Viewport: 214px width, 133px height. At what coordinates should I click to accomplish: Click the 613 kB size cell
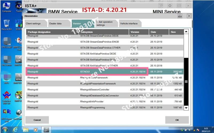[178, 95]
